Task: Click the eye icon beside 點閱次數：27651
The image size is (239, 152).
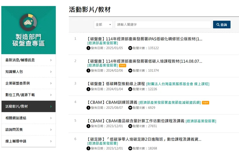Action: [x=130, y=126]
